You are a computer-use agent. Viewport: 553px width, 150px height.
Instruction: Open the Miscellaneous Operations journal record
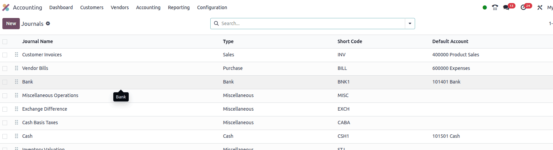coord(50,95)
